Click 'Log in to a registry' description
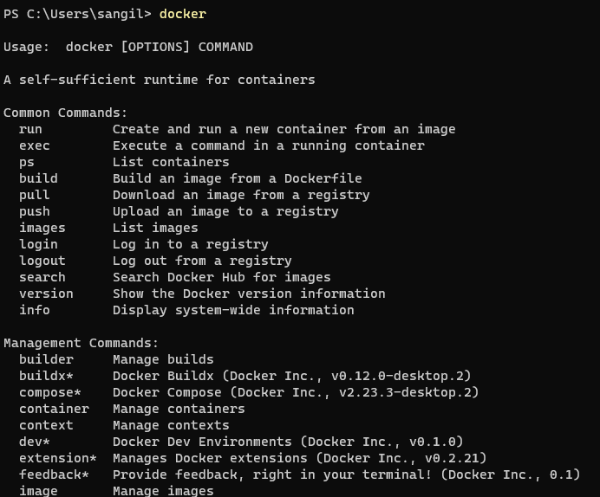The image size is (600, 497). tap(191, 244)
